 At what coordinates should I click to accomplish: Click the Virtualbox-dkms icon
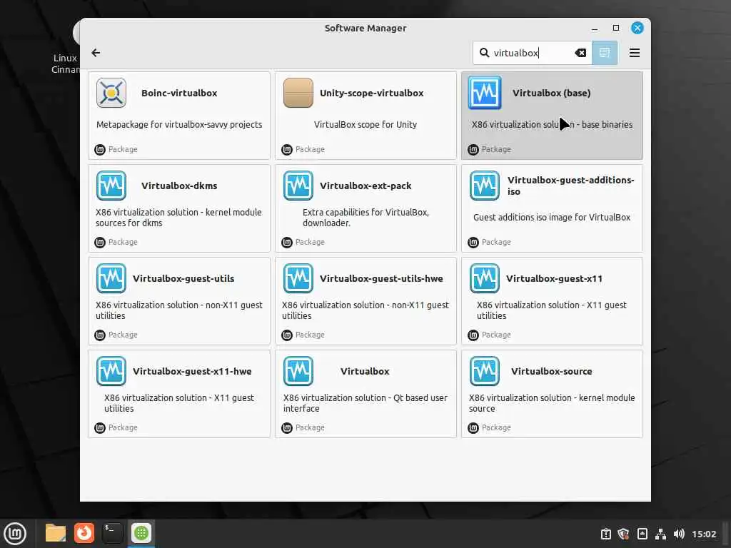(111, 186)
